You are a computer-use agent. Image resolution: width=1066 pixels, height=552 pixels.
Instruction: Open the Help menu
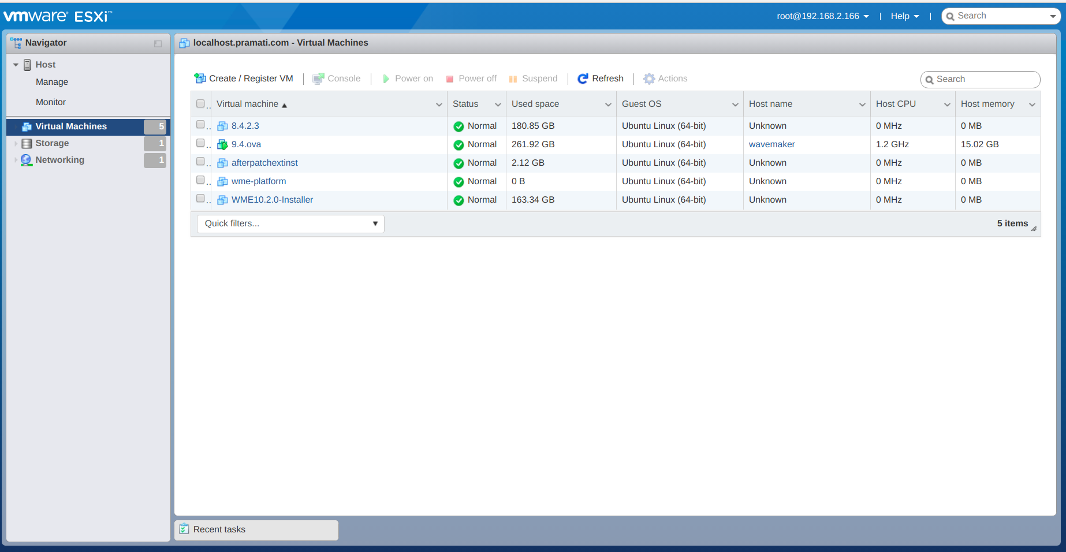click(904, 16)
